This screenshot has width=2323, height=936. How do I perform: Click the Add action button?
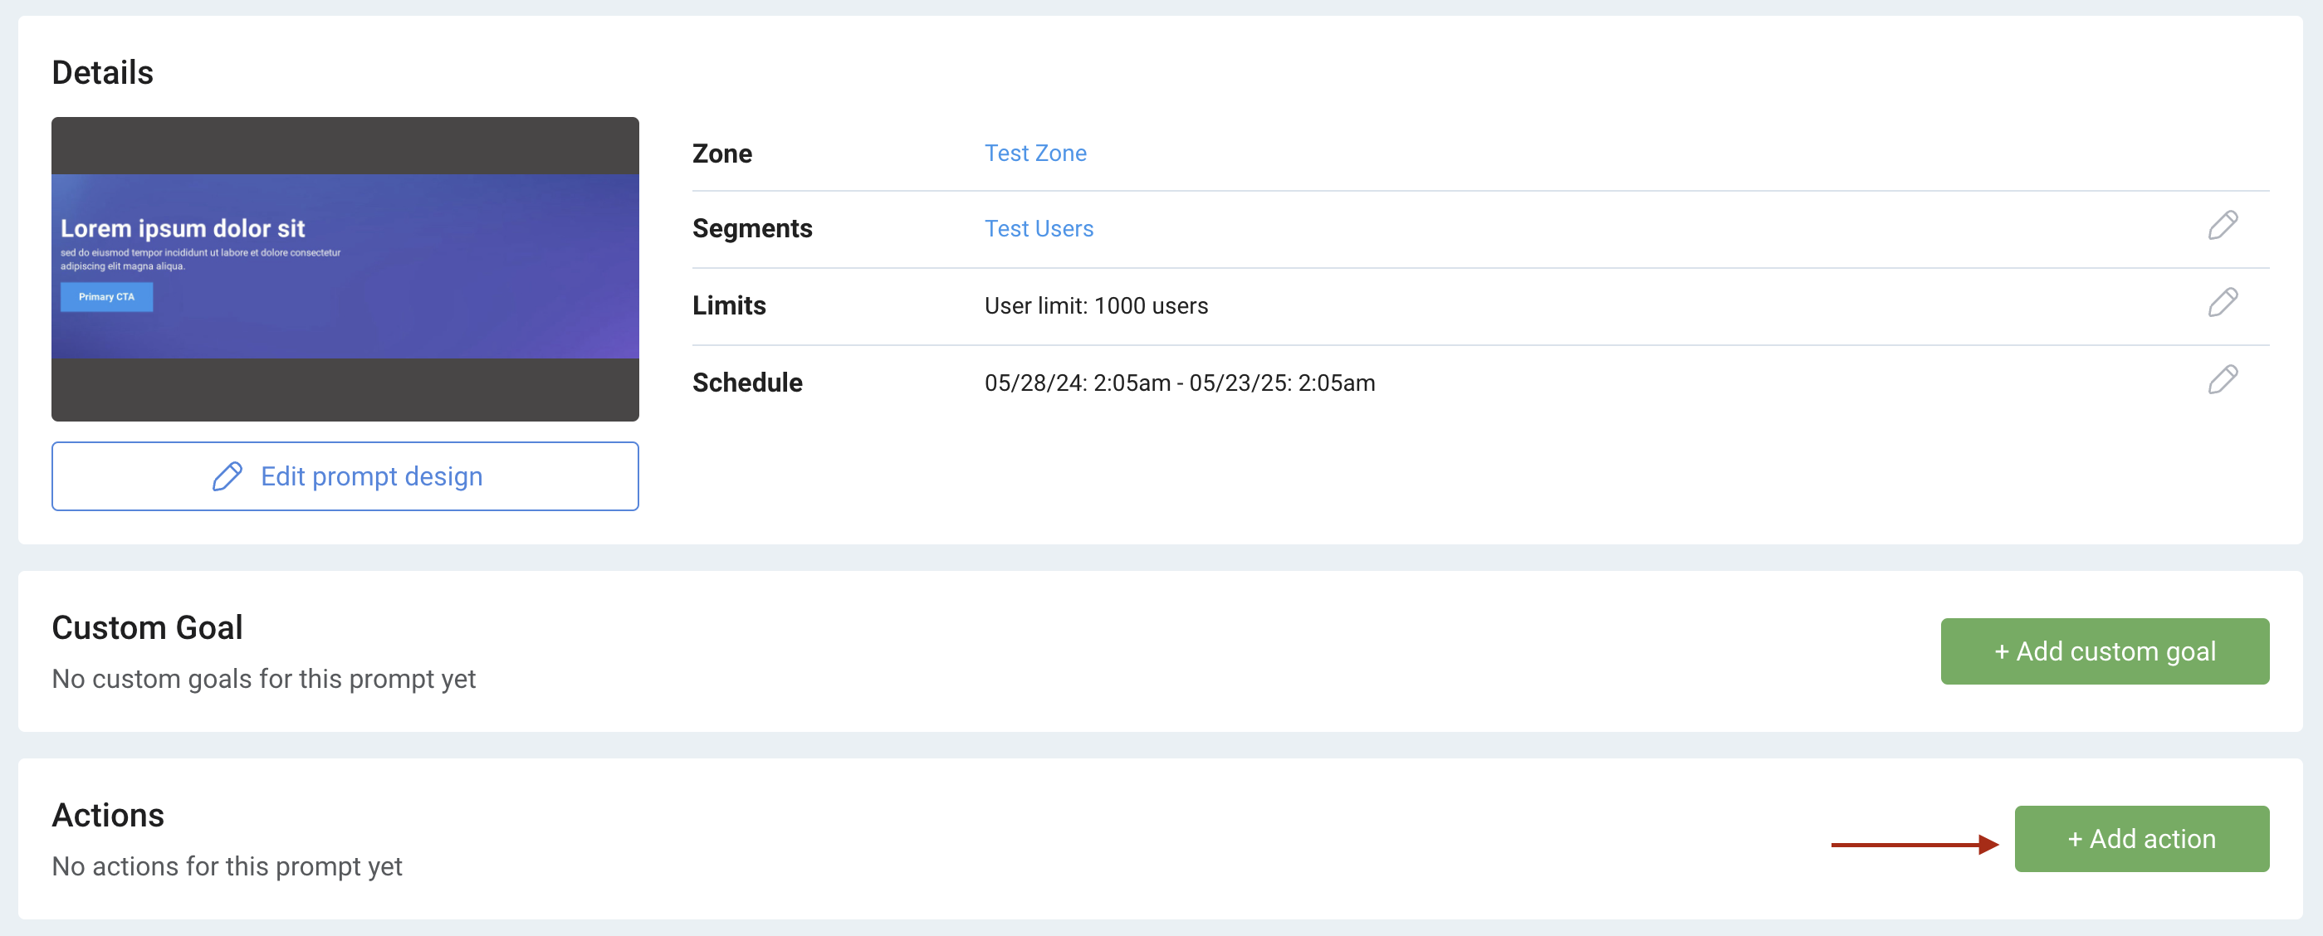click(2142, 839)
